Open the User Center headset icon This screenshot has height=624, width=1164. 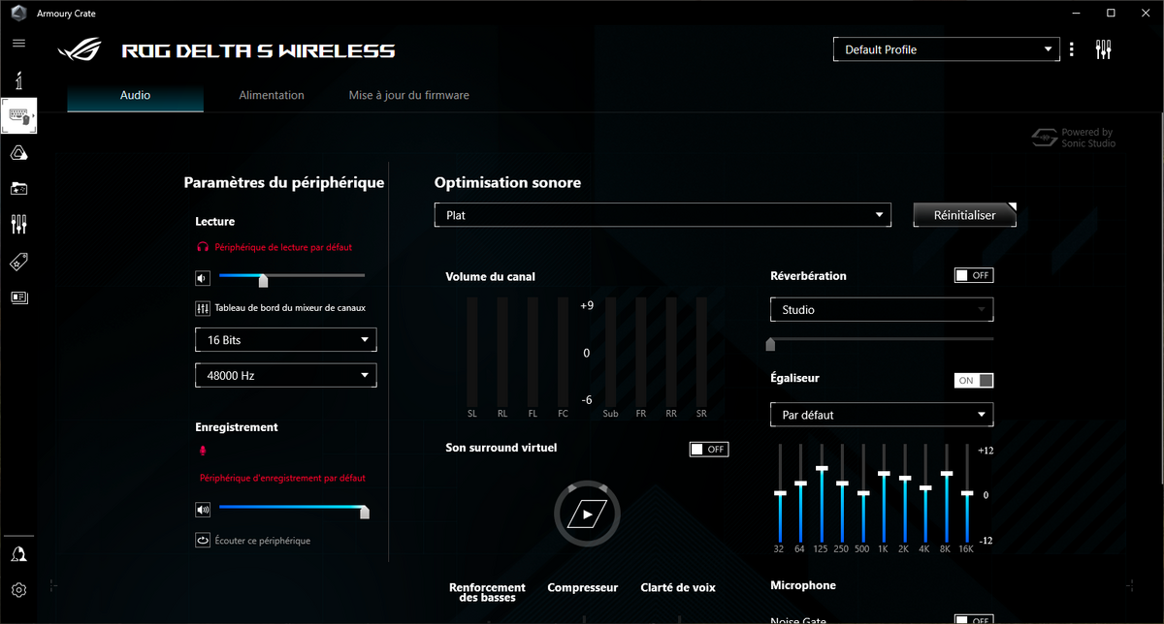[x=18, y=554]
